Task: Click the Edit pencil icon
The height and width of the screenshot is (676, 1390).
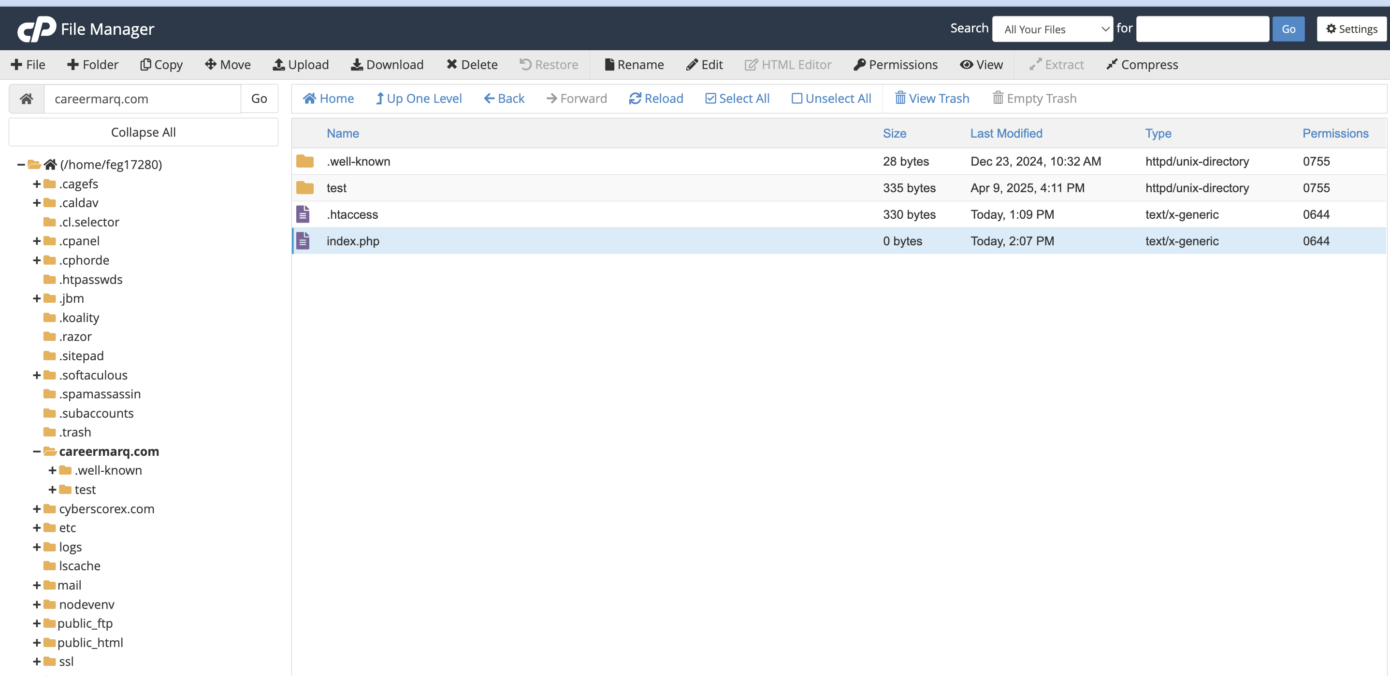Action: coord(692,65)
